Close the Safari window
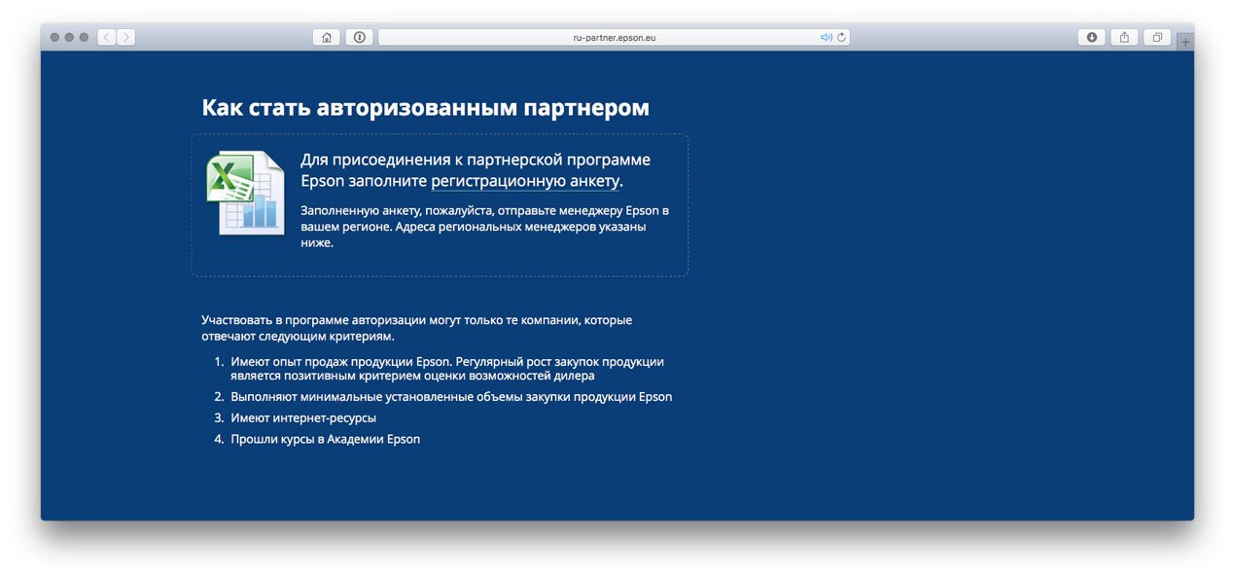The image size is (1235, 579). (x=54, y=37)
